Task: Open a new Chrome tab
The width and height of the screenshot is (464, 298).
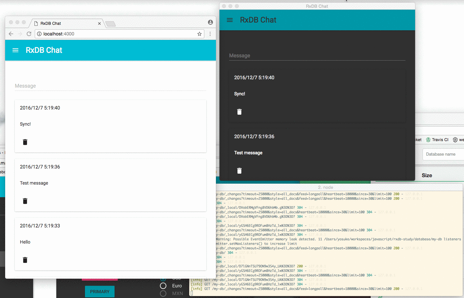Action: click(110, 24)
